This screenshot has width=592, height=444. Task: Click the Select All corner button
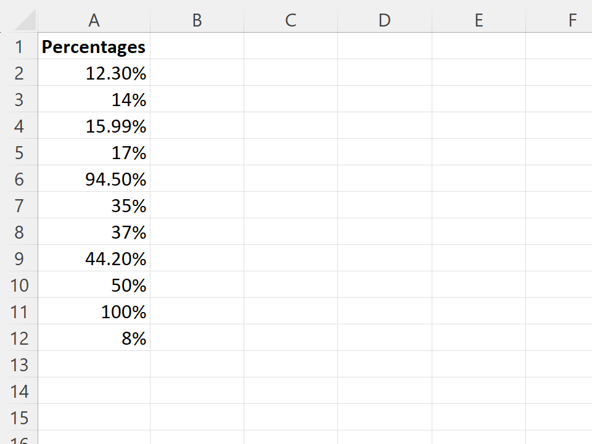pyautogui.click(x=25, y=20)
